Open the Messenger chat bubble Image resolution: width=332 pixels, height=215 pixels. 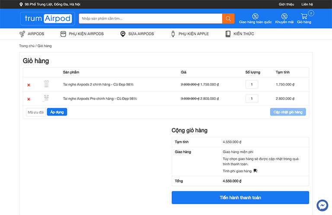(x=322, y=205)
